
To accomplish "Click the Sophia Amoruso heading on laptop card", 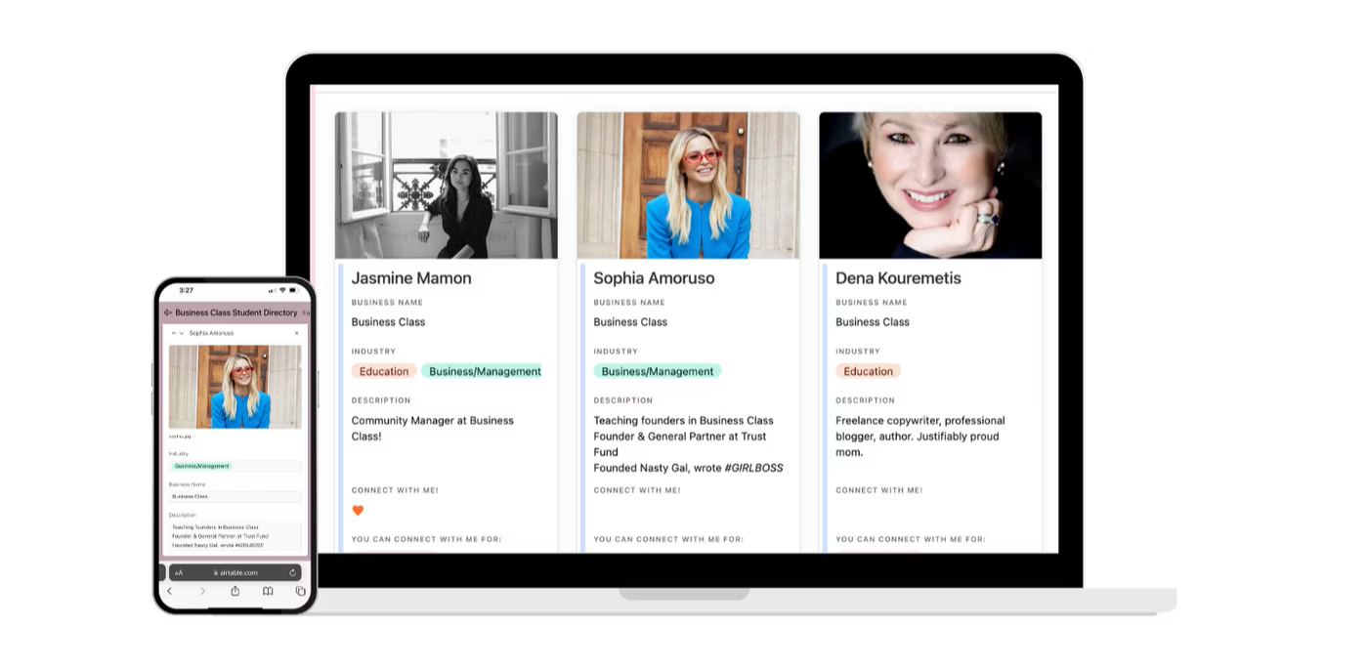I will pyautogui.click(x=654, y=278).
